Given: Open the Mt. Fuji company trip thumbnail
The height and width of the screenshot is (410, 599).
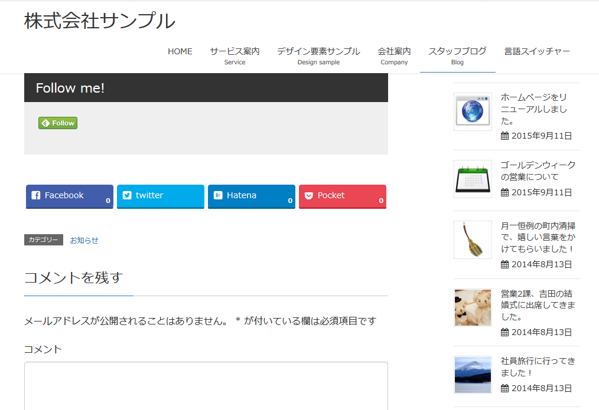Looking at the screenshot, I should 473,375.
